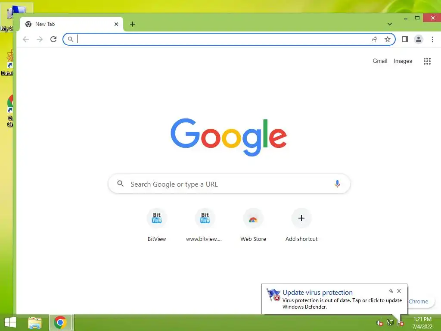The image size is (441, 331).
Task: Open the Google apps grid
Action: (x=427, y=61)
